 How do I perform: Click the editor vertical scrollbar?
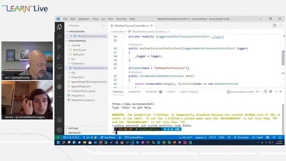[x=283, y=58]
